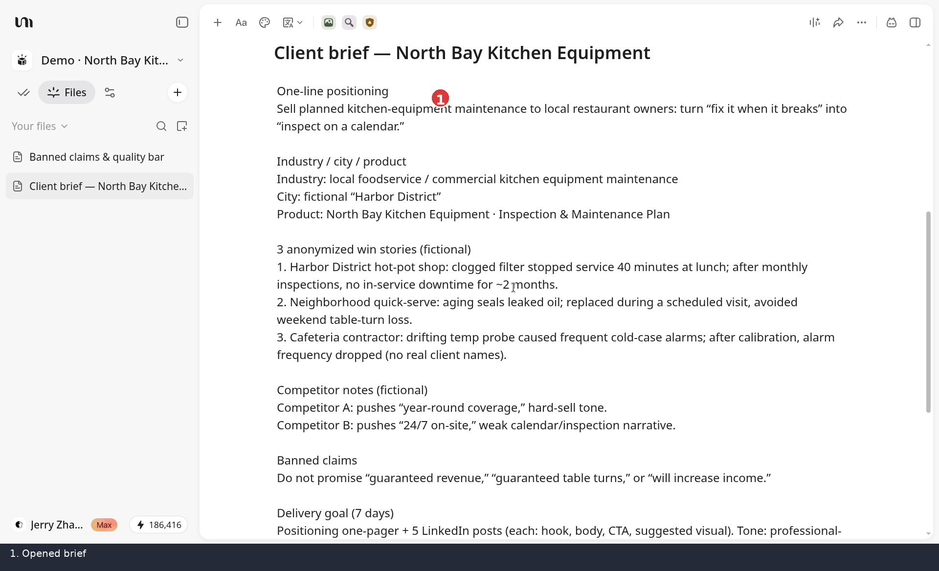Click the document title heading
939x571 pixels.
pyautogui.click(x=462, y=53)
